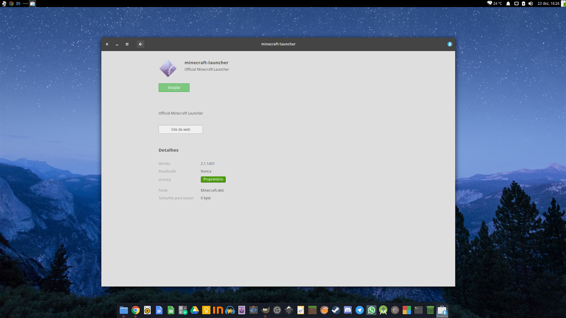This screenshot has height=318, width=566.
Task: Launch Google Chrome from the dock
Action: pyautogui.click(x=135, y=310)
